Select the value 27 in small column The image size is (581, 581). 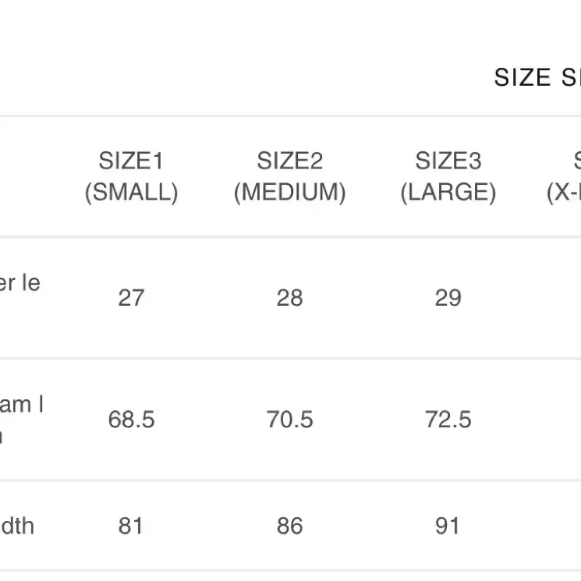point(131,298)
